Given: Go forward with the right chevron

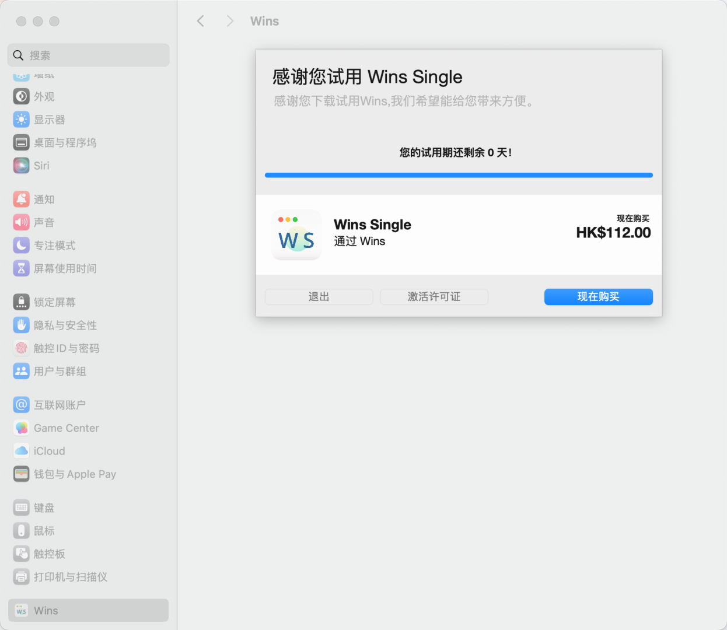Looking at the screenshot, I should click(x=230, y=21).
